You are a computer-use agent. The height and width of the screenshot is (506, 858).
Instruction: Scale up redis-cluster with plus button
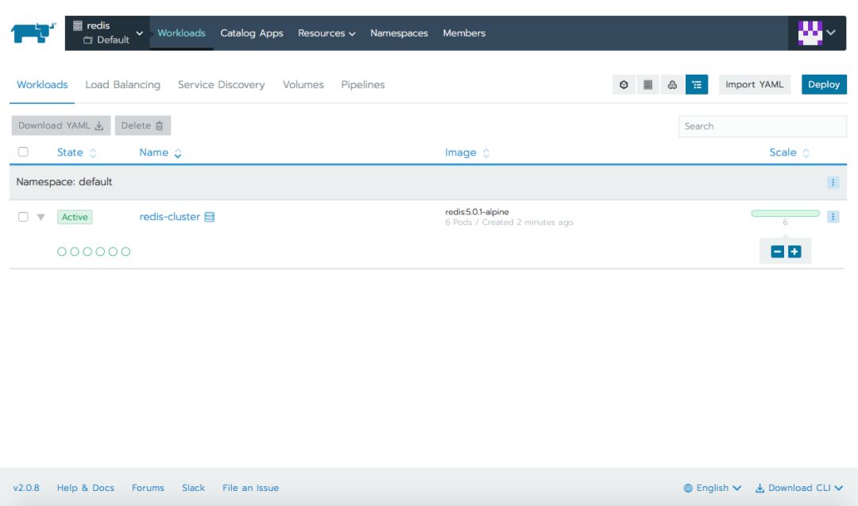point(794,252)
